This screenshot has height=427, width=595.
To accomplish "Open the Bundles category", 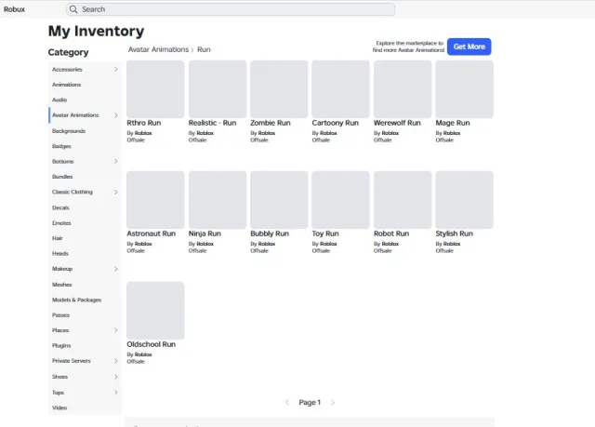I will (62, 177).
